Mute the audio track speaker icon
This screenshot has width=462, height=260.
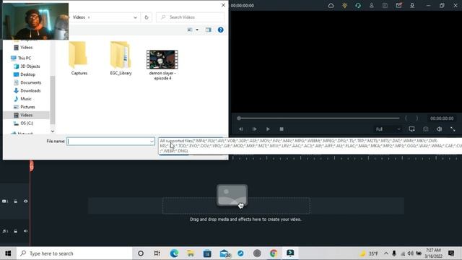(26, 231)
